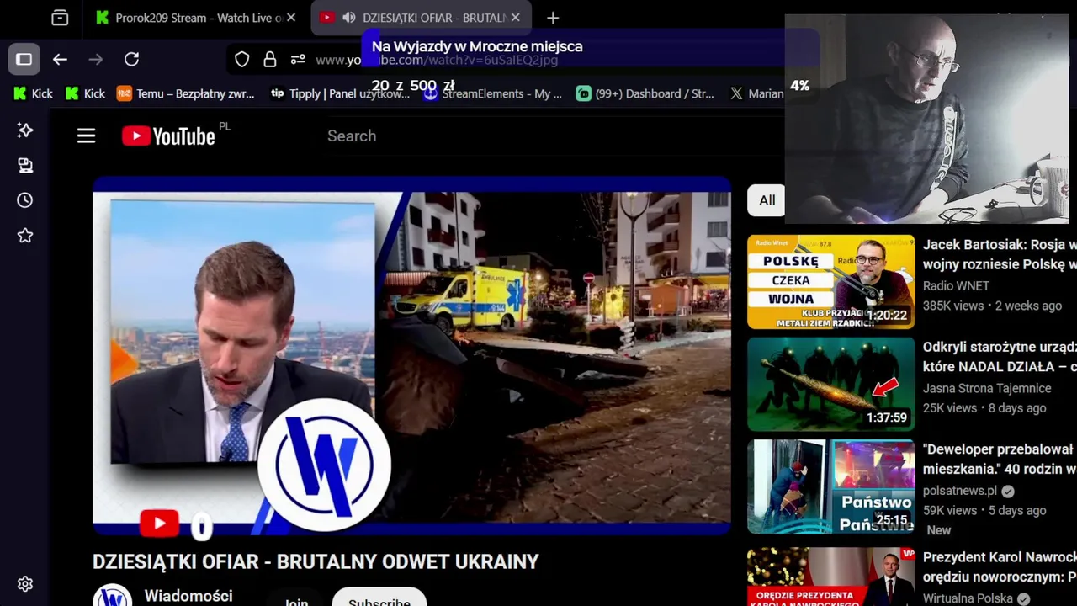Go forward with the forward arrow
Screen dimensions: 1077x606
click(96, 59)
